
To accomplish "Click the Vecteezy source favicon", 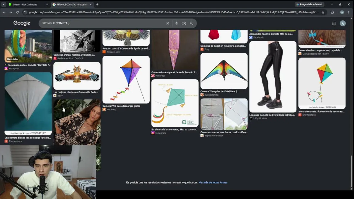I will pos(104,109).
